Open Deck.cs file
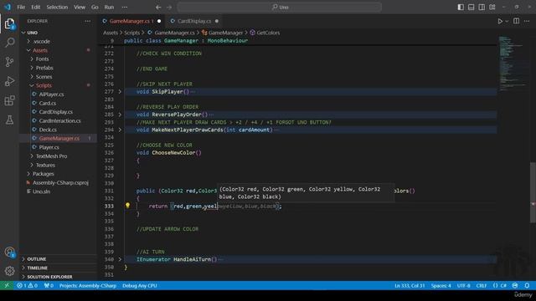Image resolution: width=536 pixels, height=301 pixels. tap(48, 130)
